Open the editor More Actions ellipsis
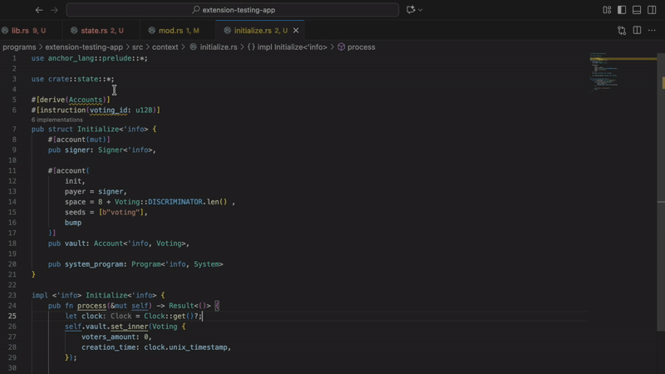The width and height of the screenshot is (665, 374). pos(652,31)
